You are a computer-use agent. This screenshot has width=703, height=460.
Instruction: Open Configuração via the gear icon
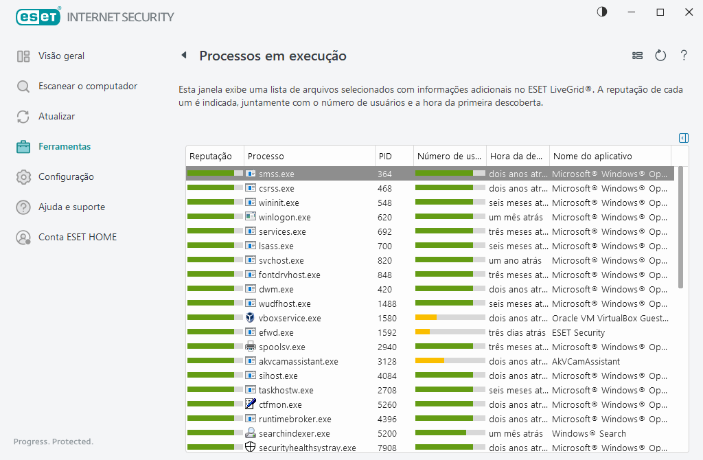23,176
